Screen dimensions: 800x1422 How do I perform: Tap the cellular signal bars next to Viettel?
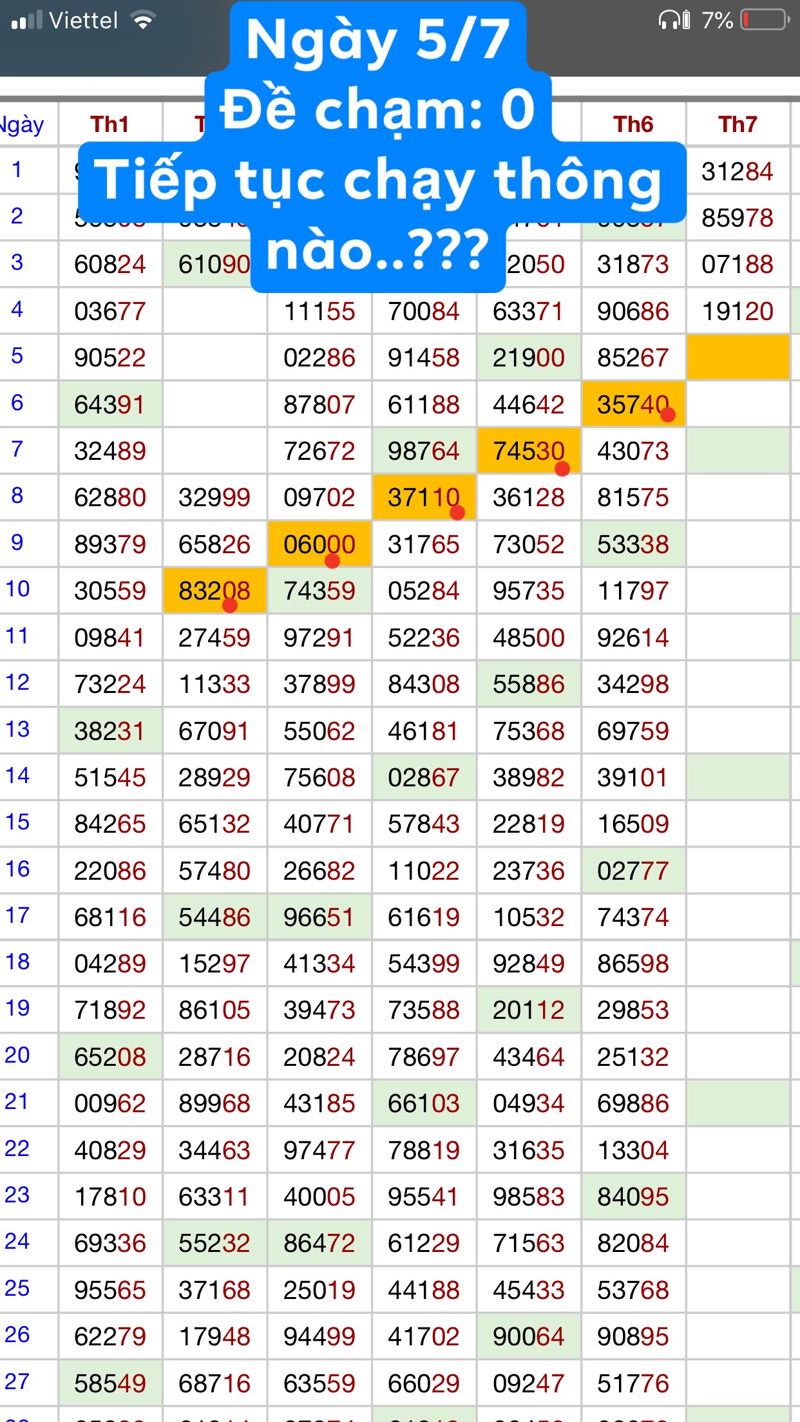[27, 21]
